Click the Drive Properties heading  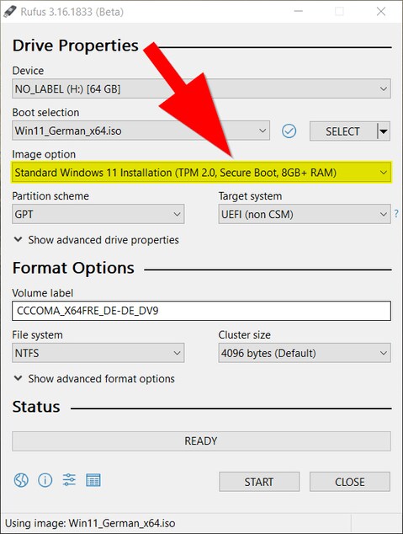(76, 45)
